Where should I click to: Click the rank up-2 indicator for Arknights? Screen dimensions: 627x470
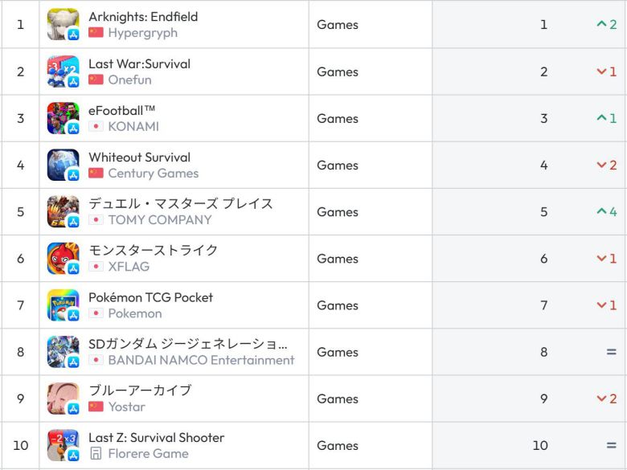pos(607,24)
